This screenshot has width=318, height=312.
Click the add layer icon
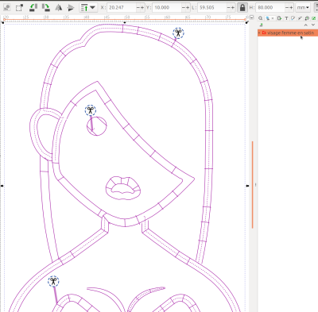(x=262, y=25)
